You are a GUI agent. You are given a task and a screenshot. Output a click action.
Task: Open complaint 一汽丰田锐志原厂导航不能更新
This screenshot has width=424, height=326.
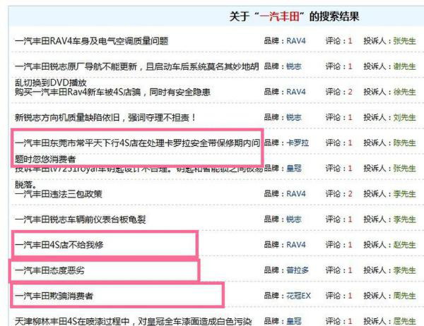[x=137, y=74]
